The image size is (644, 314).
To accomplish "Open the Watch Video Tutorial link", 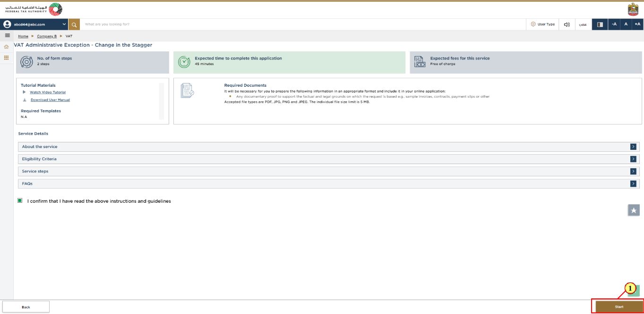I will click(x=48, y=92).
